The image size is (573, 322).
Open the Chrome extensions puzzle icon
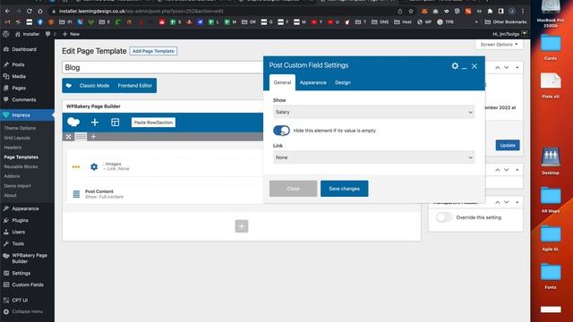[x=490, y=12]
